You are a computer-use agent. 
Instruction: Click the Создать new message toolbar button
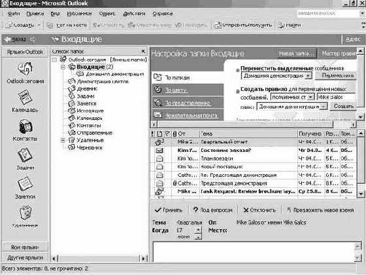point(20,25)
